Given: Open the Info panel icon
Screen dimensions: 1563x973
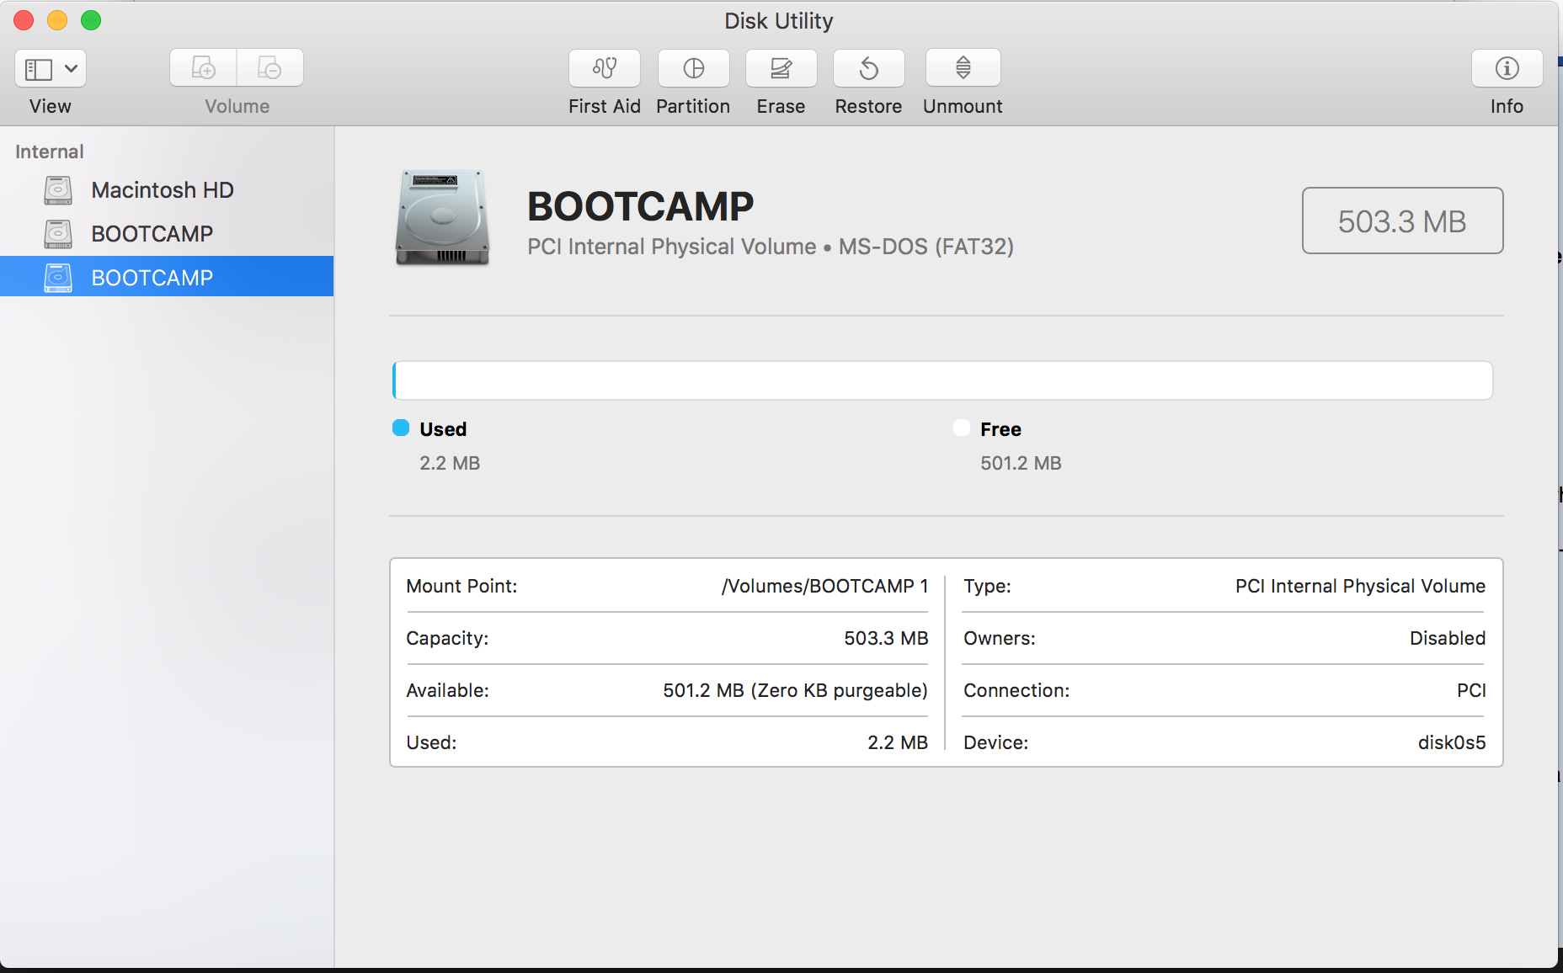Looking at the screenshot, I should [x=1507, y=68].
